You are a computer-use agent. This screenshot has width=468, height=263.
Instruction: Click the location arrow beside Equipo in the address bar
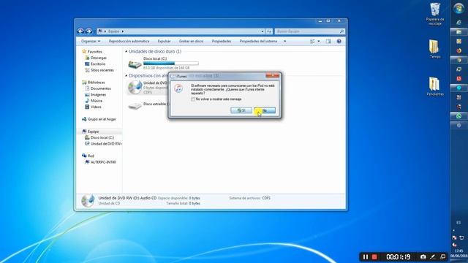click(123, 31)
